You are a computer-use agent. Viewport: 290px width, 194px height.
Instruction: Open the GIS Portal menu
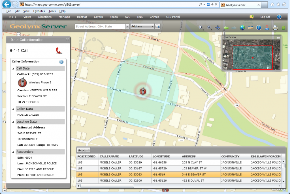[x=173, y=17]
